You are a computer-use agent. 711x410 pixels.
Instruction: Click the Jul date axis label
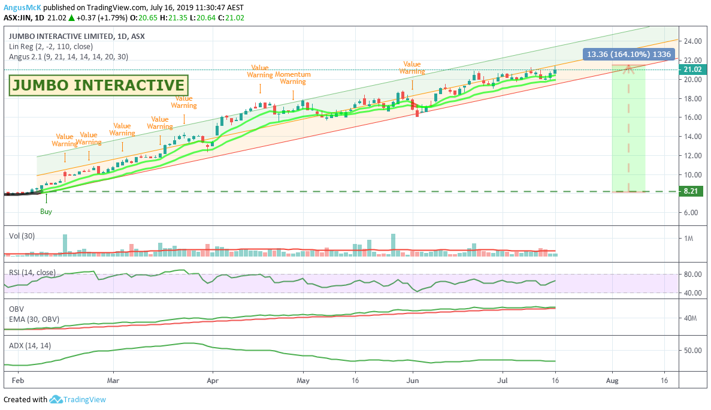[x=503, y=381]
